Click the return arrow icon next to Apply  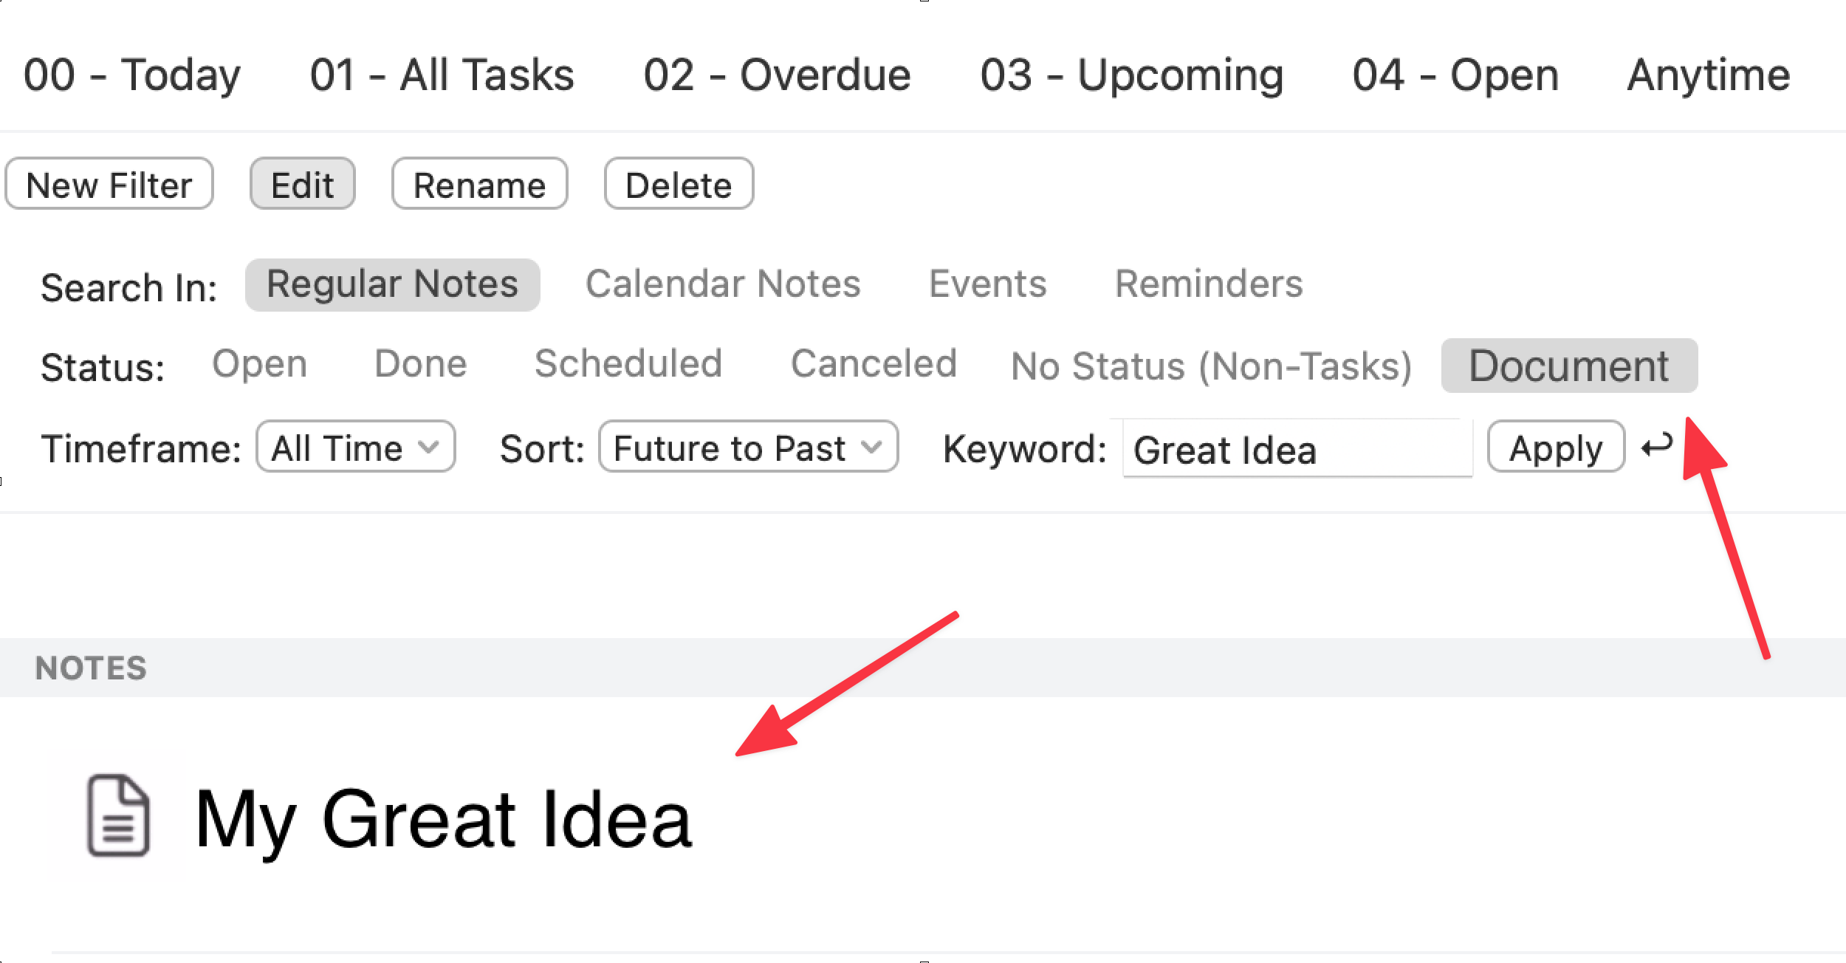(1656, 445)
